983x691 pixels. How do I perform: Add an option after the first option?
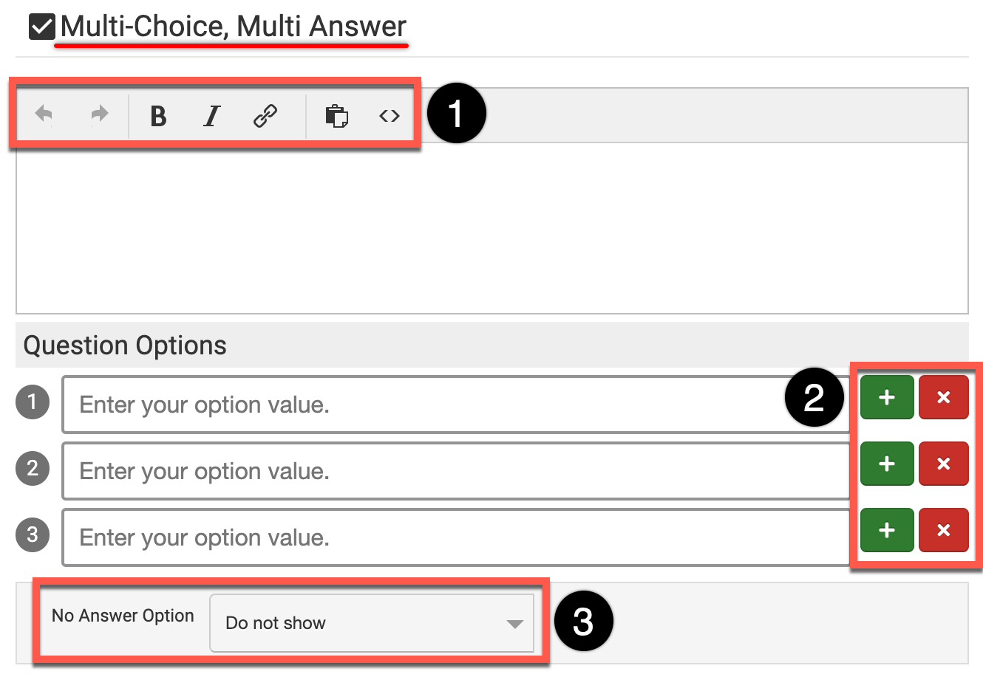click(x=887, y=397)
